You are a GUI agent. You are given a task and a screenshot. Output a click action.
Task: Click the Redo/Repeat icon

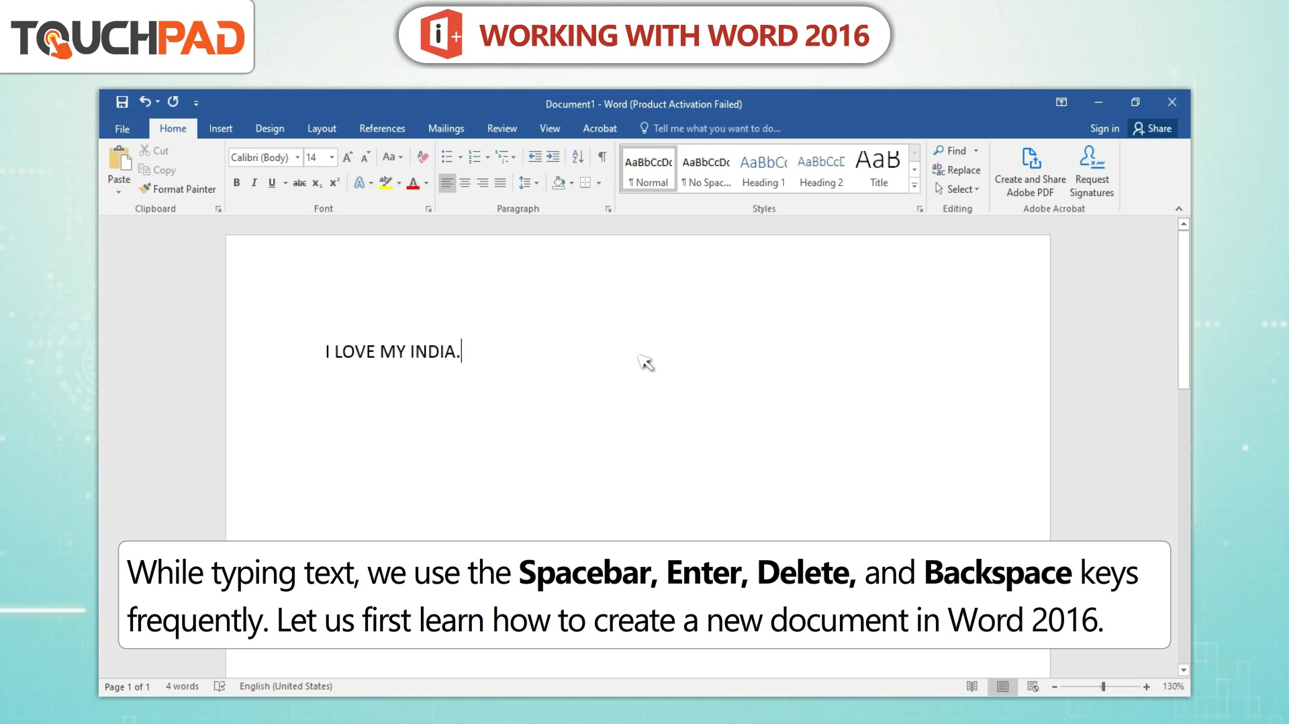pyautogui.click(x=173, y=101)
